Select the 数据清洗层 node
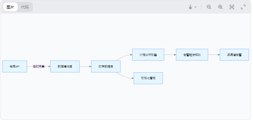Viewport: 253px width, 120px height. (x=65, y=66)
